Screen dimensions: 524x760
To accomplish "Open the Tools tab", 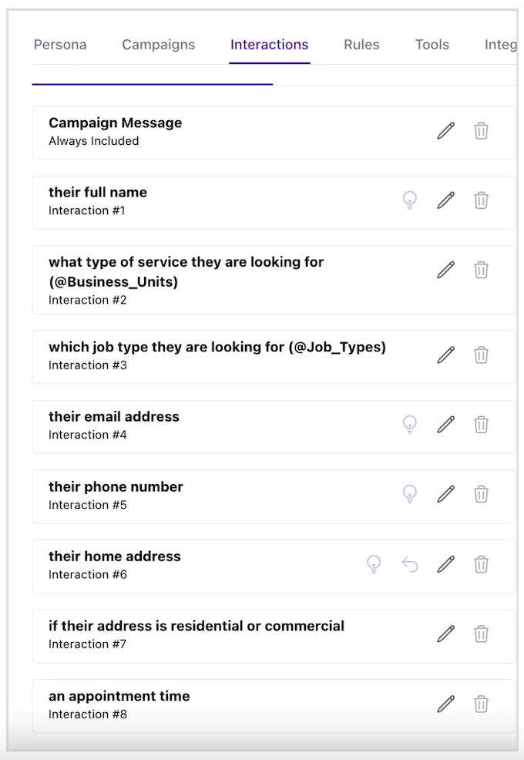I will point(432,45).
